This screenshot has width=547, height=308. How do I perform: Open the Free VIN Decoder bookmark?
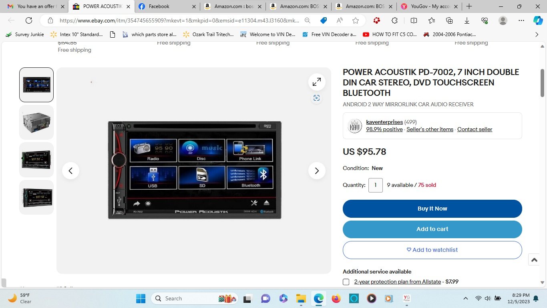point(328,34)
